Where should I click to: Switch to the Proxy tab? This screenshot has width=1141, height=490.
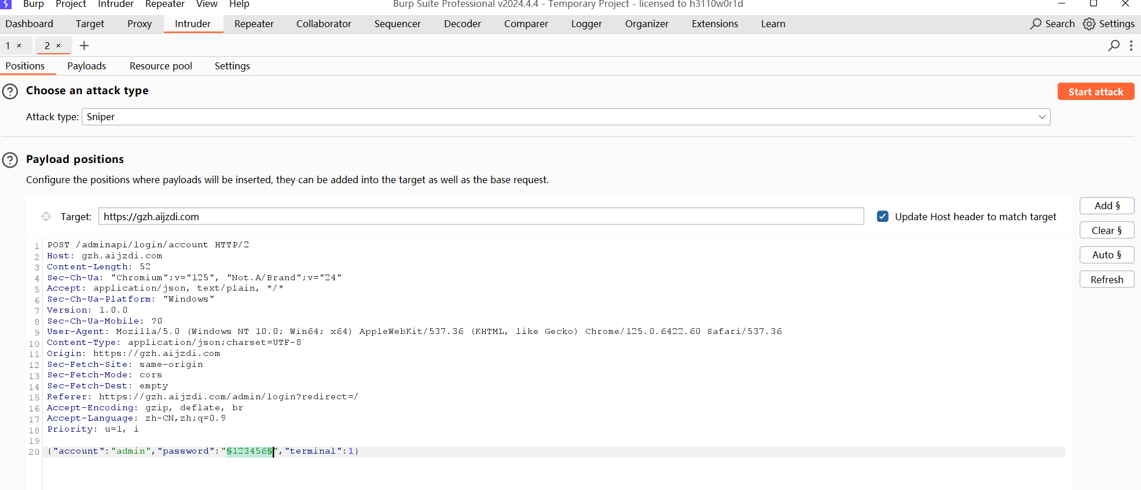click(x=140, y=24)
